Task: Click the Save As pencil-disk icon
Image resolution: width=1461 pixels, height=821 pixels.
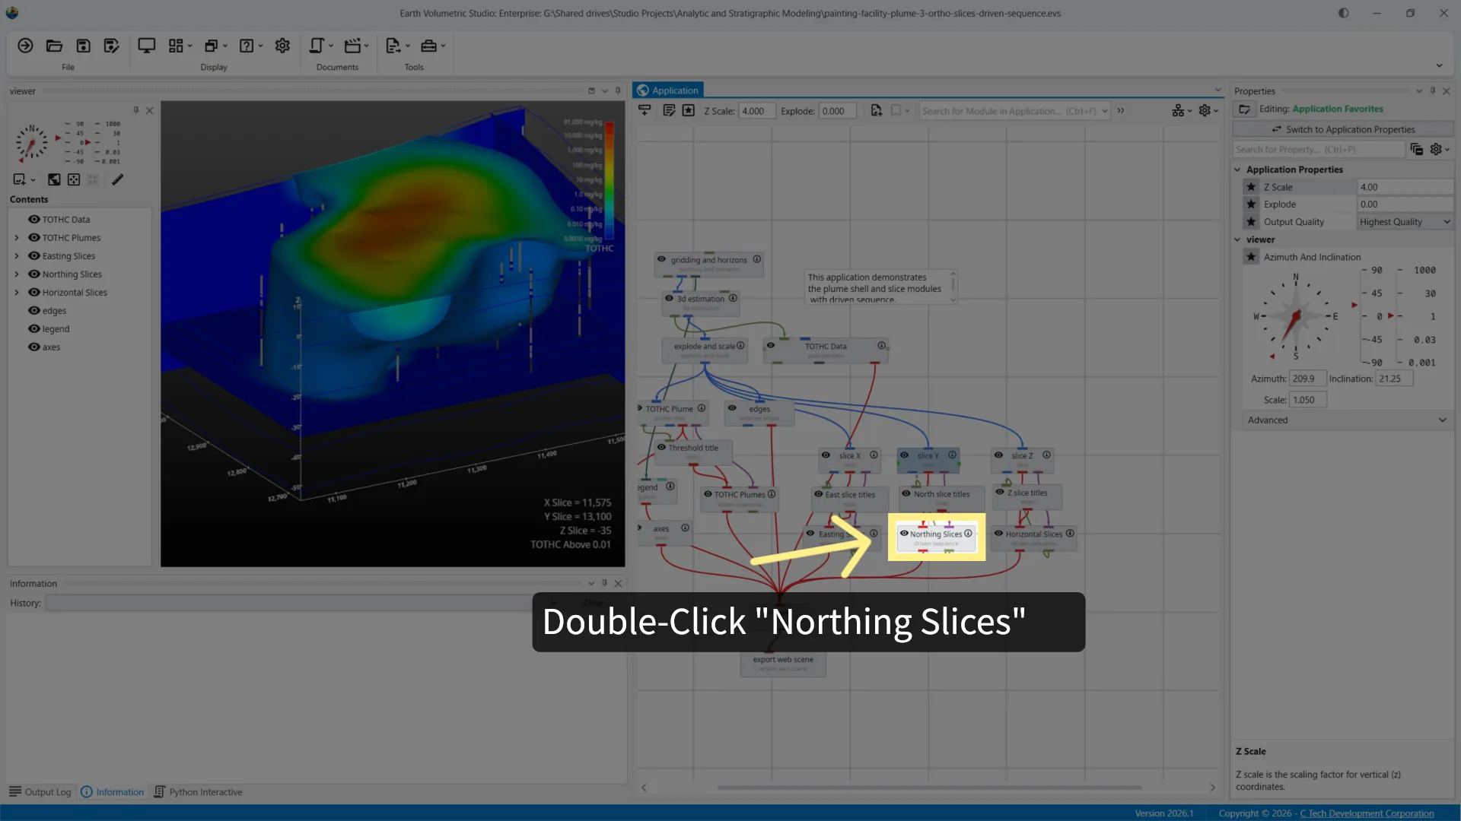Action: pyautogui.click(x=112, y=46)
